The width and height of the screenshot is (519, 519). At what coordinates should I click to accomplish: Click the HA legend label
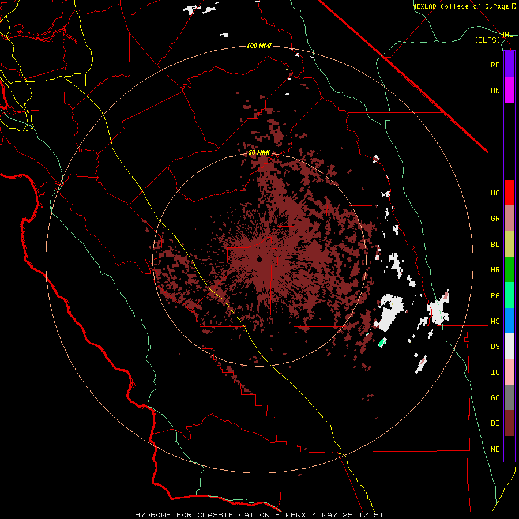pyautogui.click(x=495, y=193)
